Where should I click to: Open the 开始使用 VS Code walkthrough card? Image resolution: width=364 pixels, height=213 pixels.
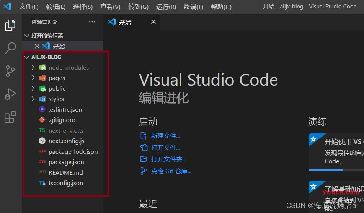[336, 152]
